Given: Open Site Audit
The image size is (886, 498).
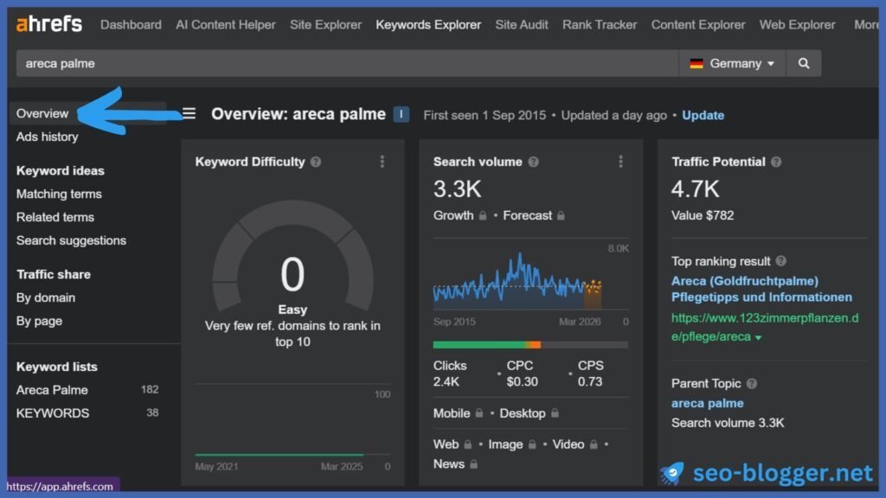Looking at the screenshot, I should [522, 25].
